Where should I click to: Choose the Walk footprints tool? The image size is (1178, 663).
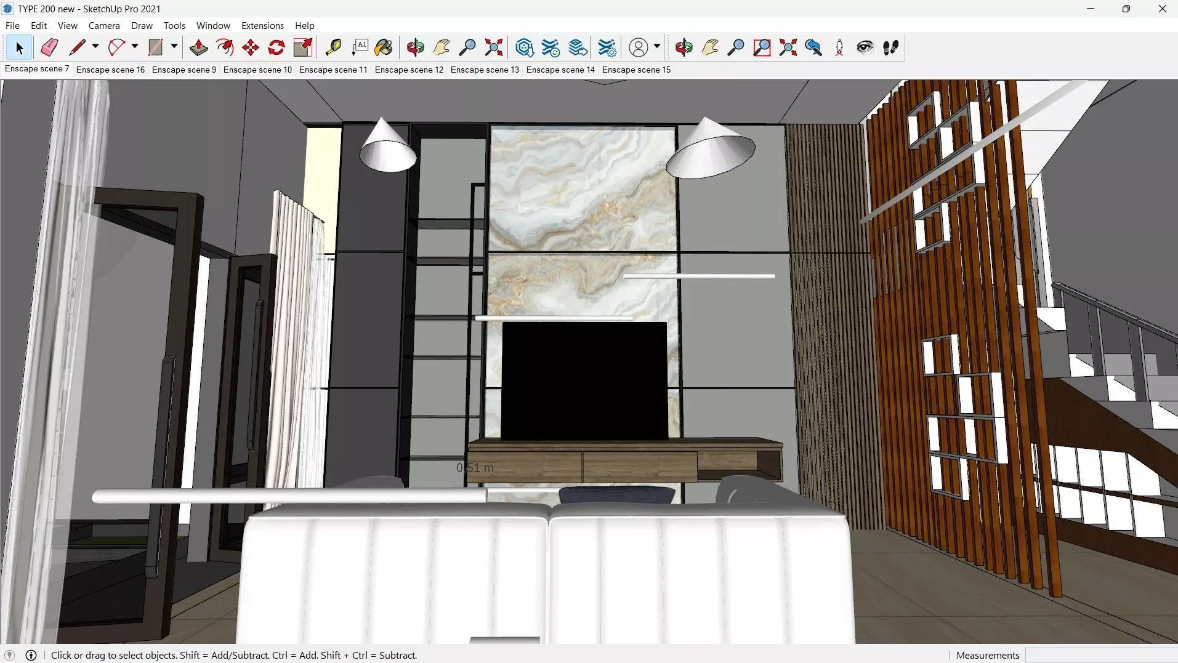tap(891, 47)
